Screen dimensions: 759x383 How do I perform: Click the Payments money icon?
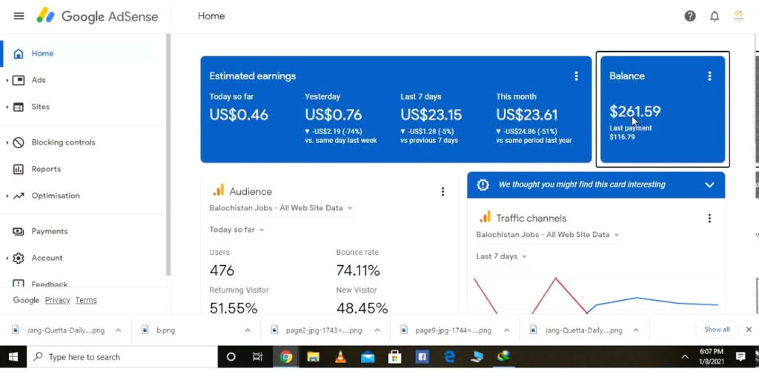(x=19, y=232)
